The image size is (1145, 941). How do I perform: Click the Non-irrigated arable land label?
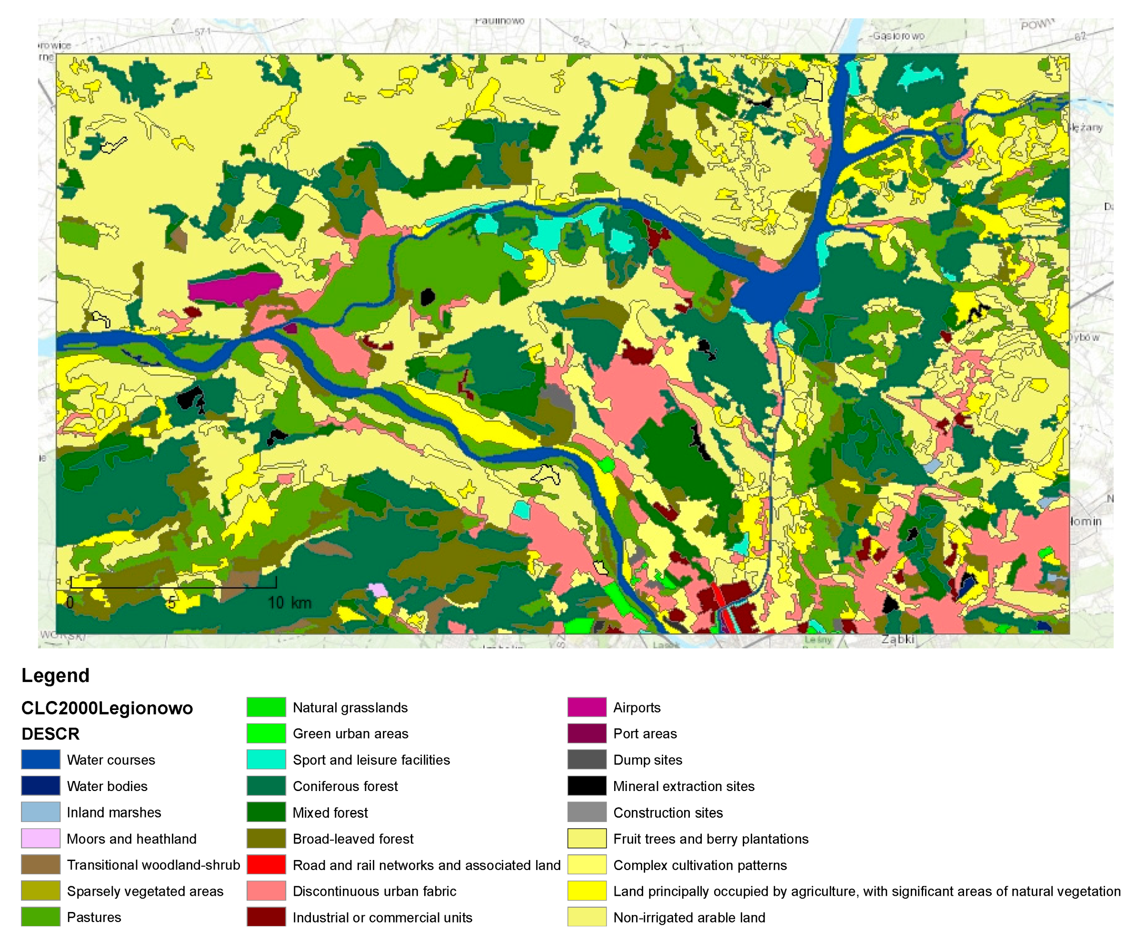[x=689, y=917]
